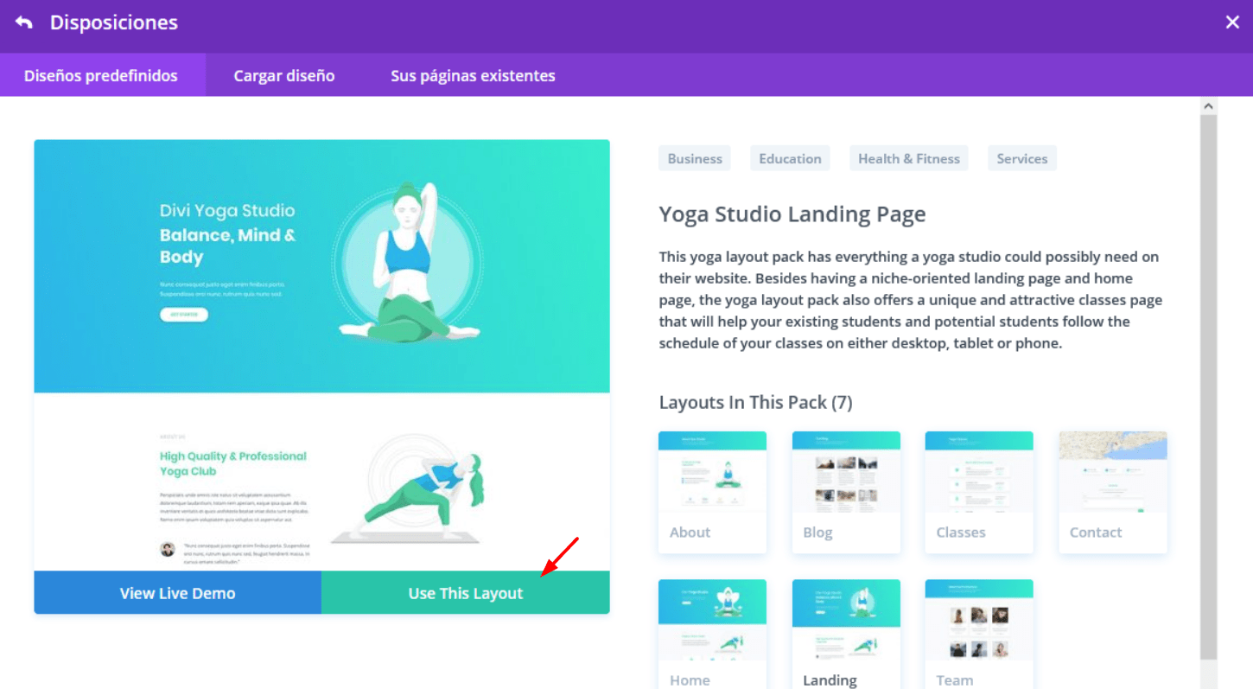Choose the Contact layout thumbnail
Viewport: 1253px width, 689px height.
(1113, 493)
